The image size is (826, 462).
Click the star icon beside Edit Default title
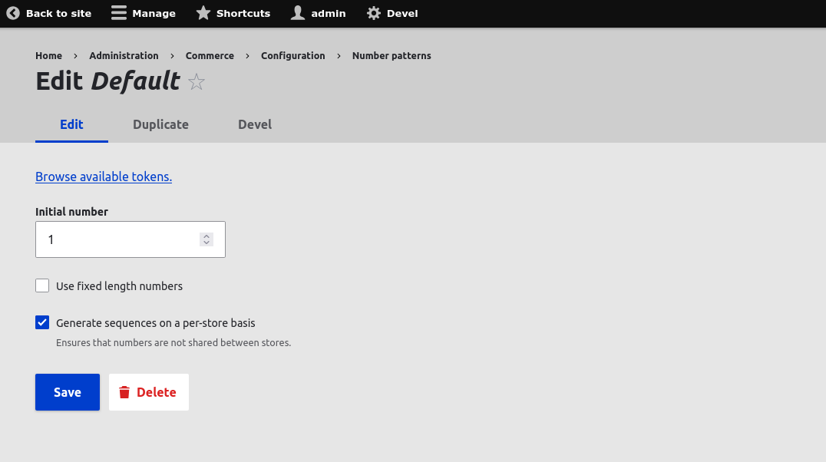point(197,81)
